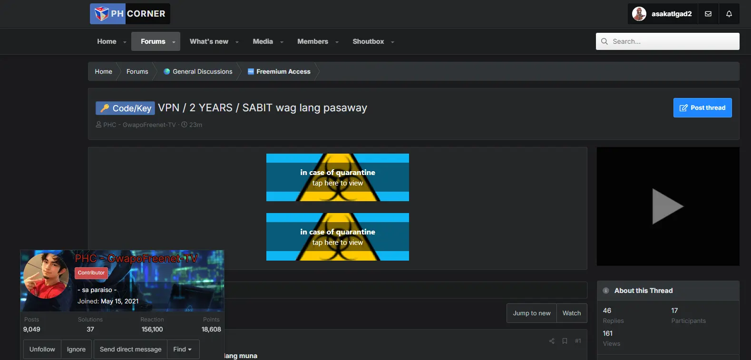This screenshot has width=751, height=360.
Task: Click the Search input field
Action: (x=668, y=41)
